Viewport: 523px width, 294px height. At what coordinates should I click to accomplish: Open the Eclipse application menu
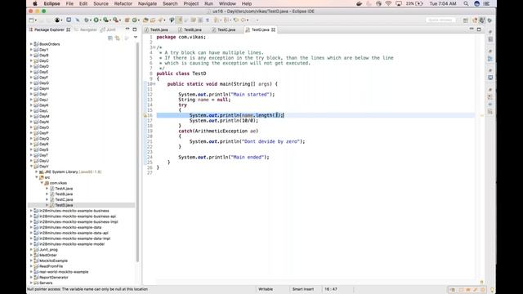[51, 3]
